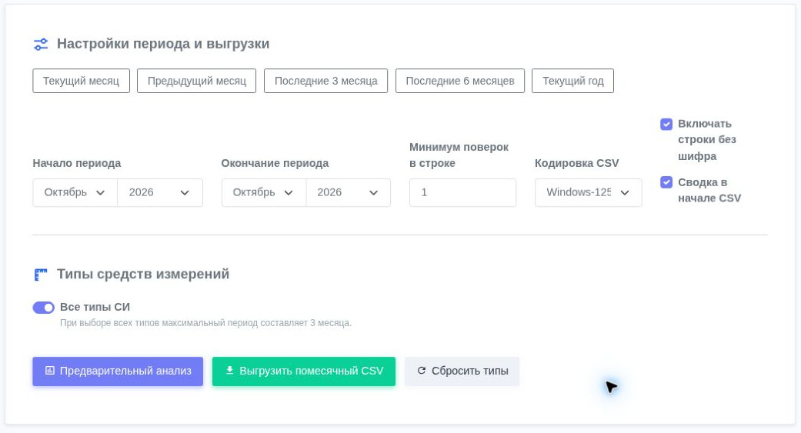Click the chart icon in Предварительный анализ button

(49, 371)
